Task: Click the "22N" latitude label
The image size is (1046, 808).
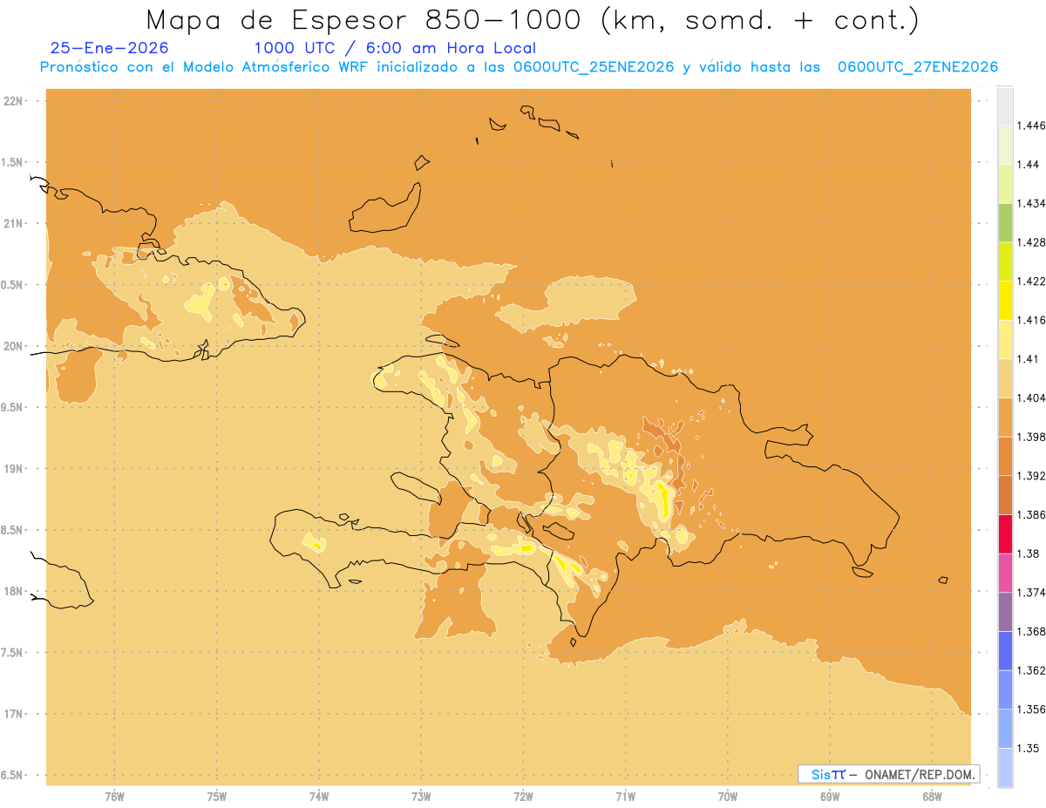Action: 13,100
